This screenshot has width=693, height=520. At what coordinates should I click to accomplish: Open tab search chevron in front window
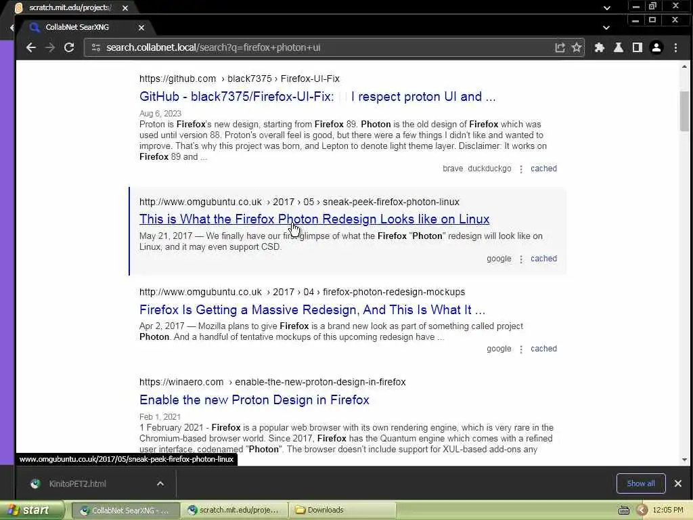tap(606, 27)
